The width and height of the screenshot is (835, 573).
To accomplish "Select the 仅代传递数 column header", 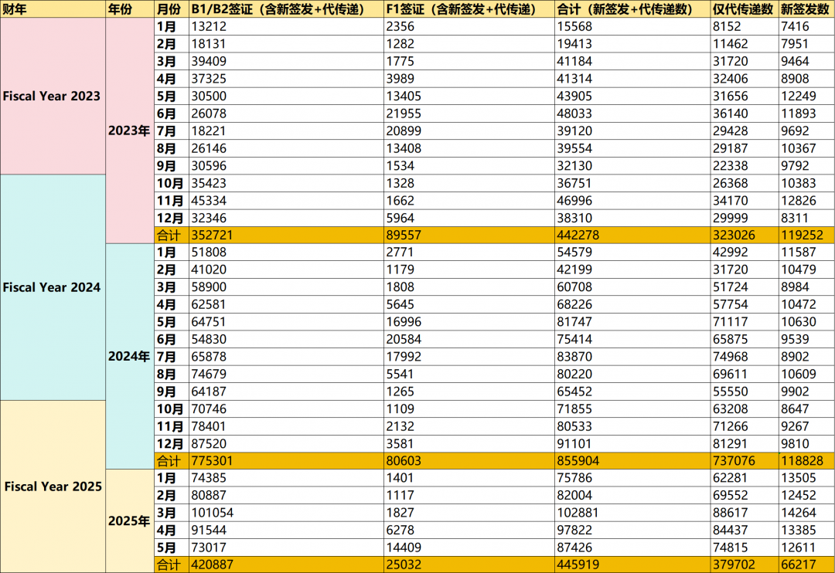I will pyautogui.click(x=744, y=9).
